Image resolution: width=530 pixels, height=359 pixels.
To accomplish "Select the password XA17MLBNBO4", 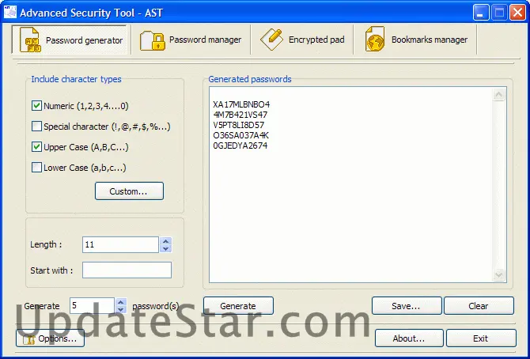I will (x=241, y=104).
